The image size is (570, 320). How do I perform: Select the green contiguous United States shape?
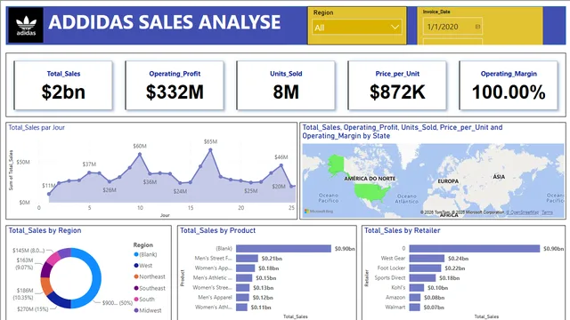370,192
